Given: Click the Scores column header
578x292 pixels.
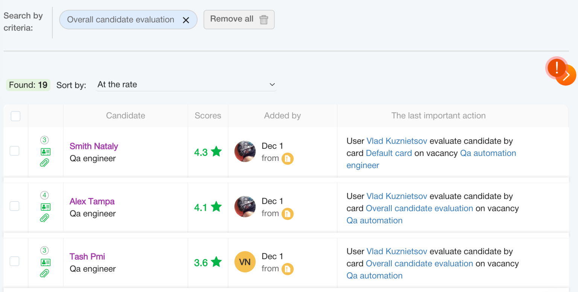Looking at the screenshot, I should pyautogui.click(x=208, y=116).
